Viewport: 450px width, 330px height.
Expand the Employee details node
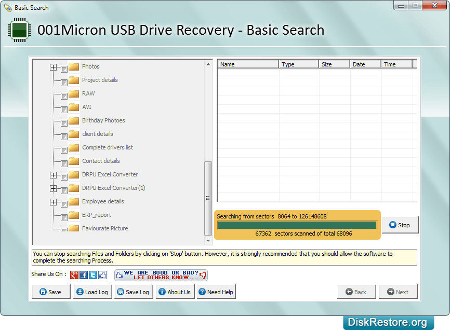coord(53,202)
